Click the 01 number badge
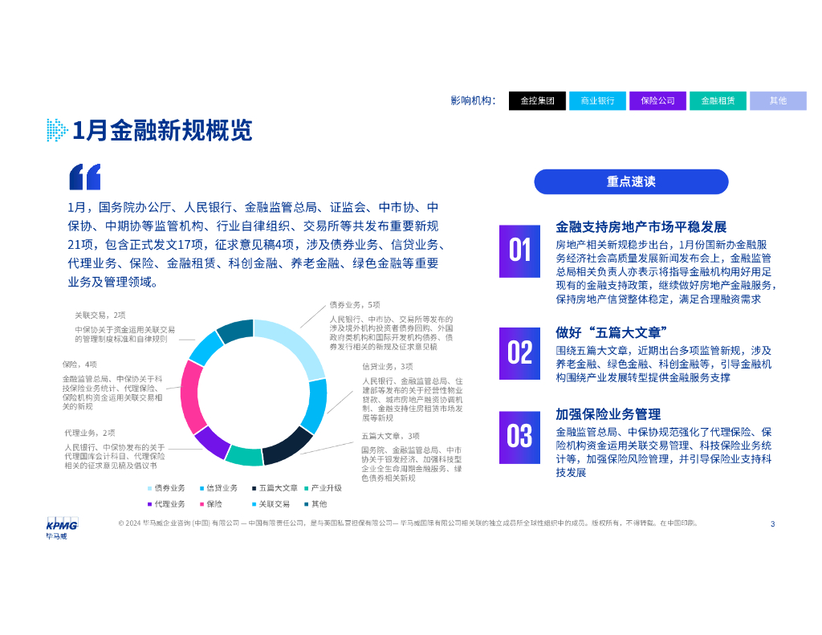 pyautogui.click(x=519, y=251)
